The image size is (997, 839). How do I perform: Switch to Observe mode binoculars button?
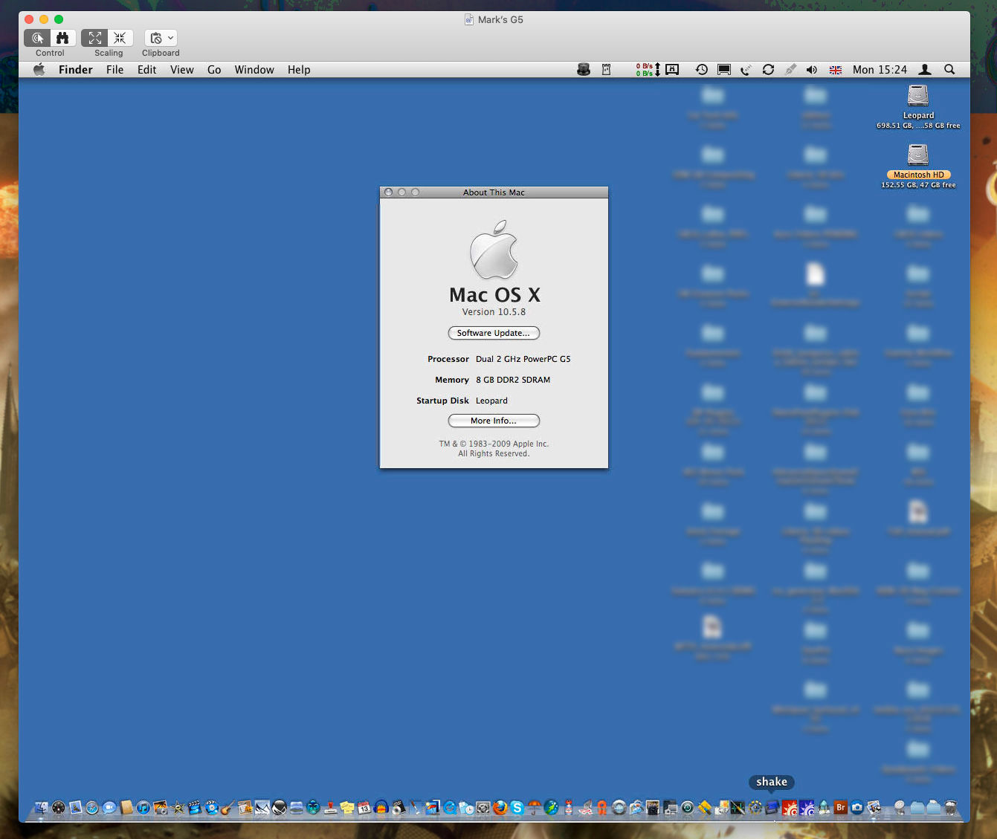point(62,38)
